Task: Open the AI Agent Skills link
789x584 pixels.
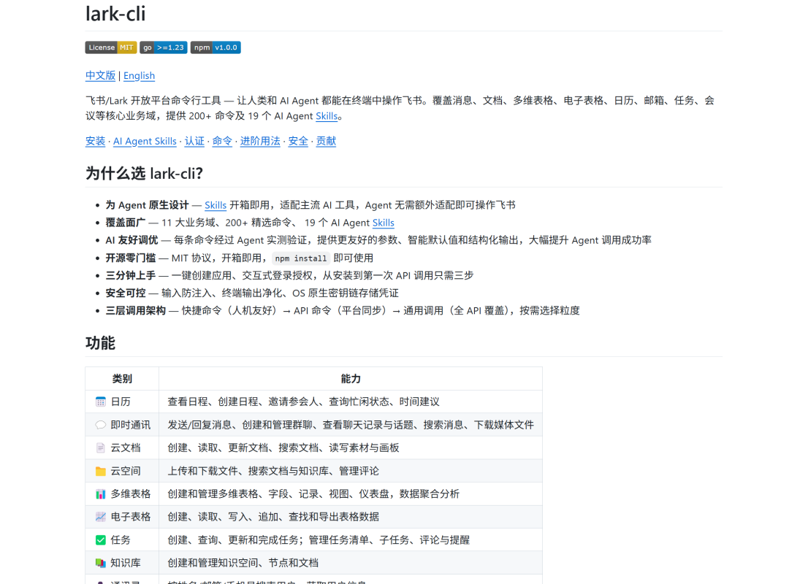Action: click(x=145, y=141)
